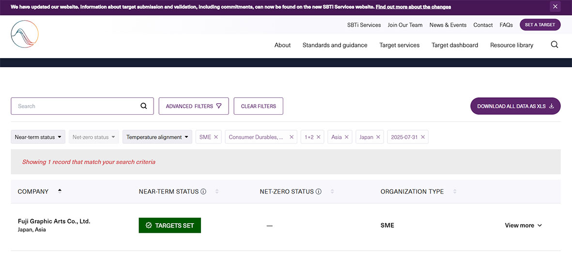Click the magnifier icon in search box
Screen dimensions: 572x258
pos(144,106)
